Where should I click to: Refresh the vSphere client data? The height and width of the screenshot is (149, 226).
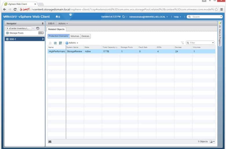coord(124,17)
